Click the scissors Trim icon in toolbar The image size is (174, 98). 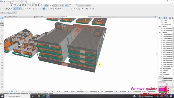(58, 9)
